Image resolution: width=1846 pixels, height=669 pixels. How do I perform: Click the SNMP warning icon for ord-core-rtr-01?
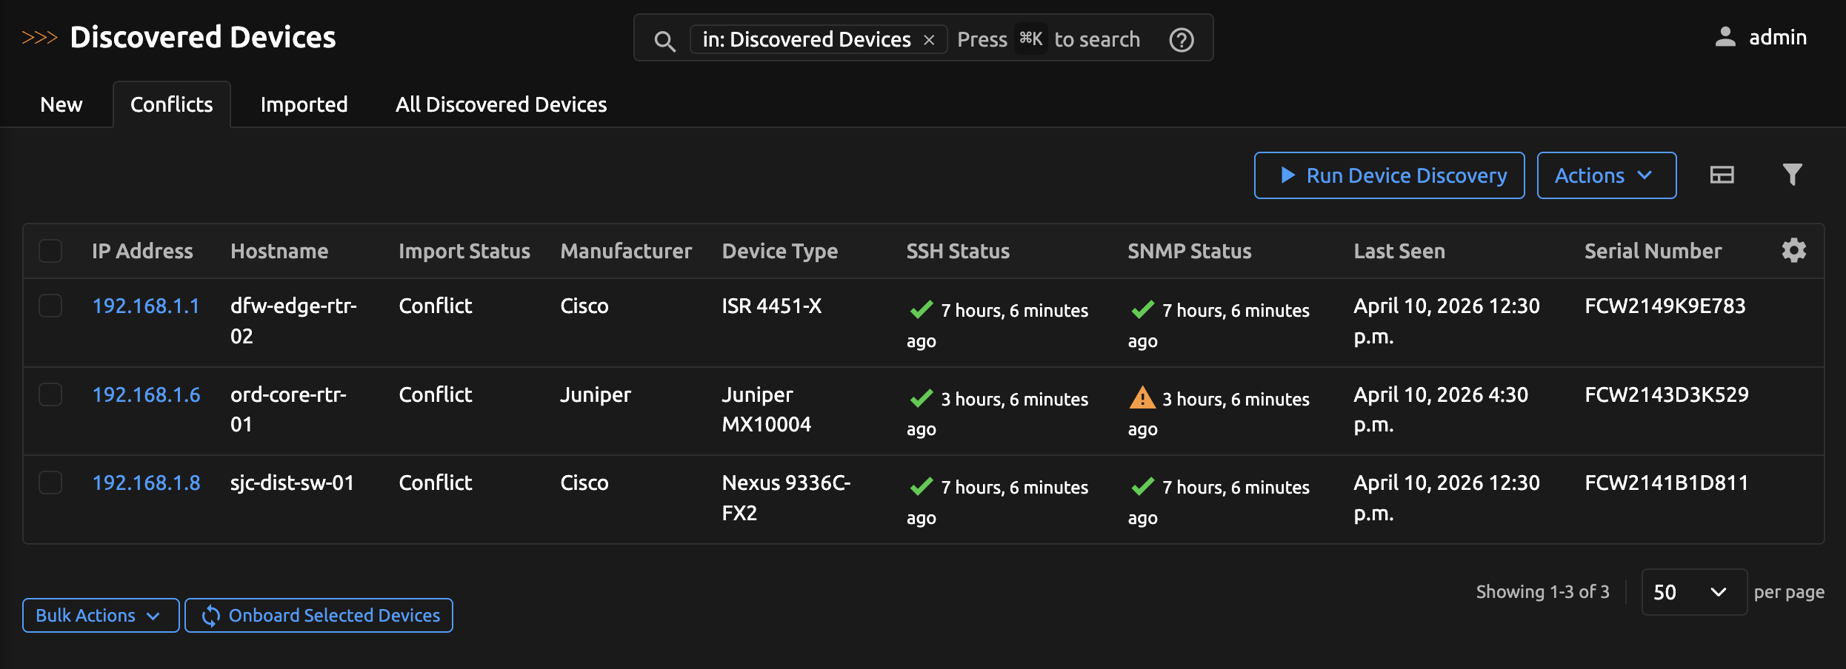(x=1142, y=398)
